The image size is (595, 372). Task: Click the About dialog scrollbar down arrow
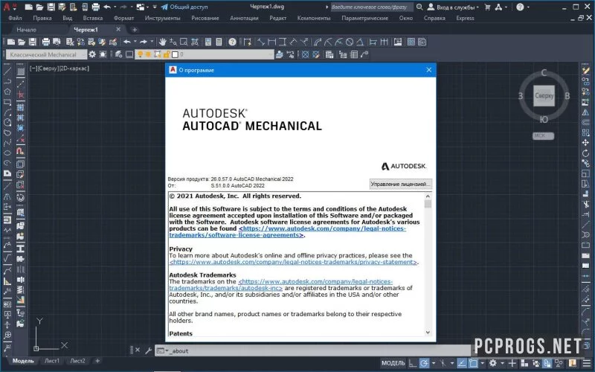(x=428, y=332)
